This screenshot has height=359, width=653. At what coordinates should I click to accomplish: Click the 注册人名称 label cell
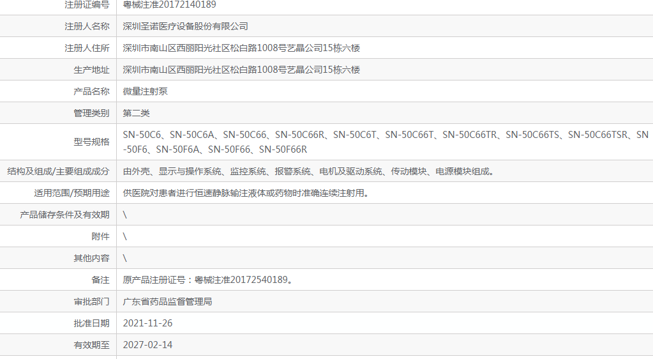click(87, 27)
